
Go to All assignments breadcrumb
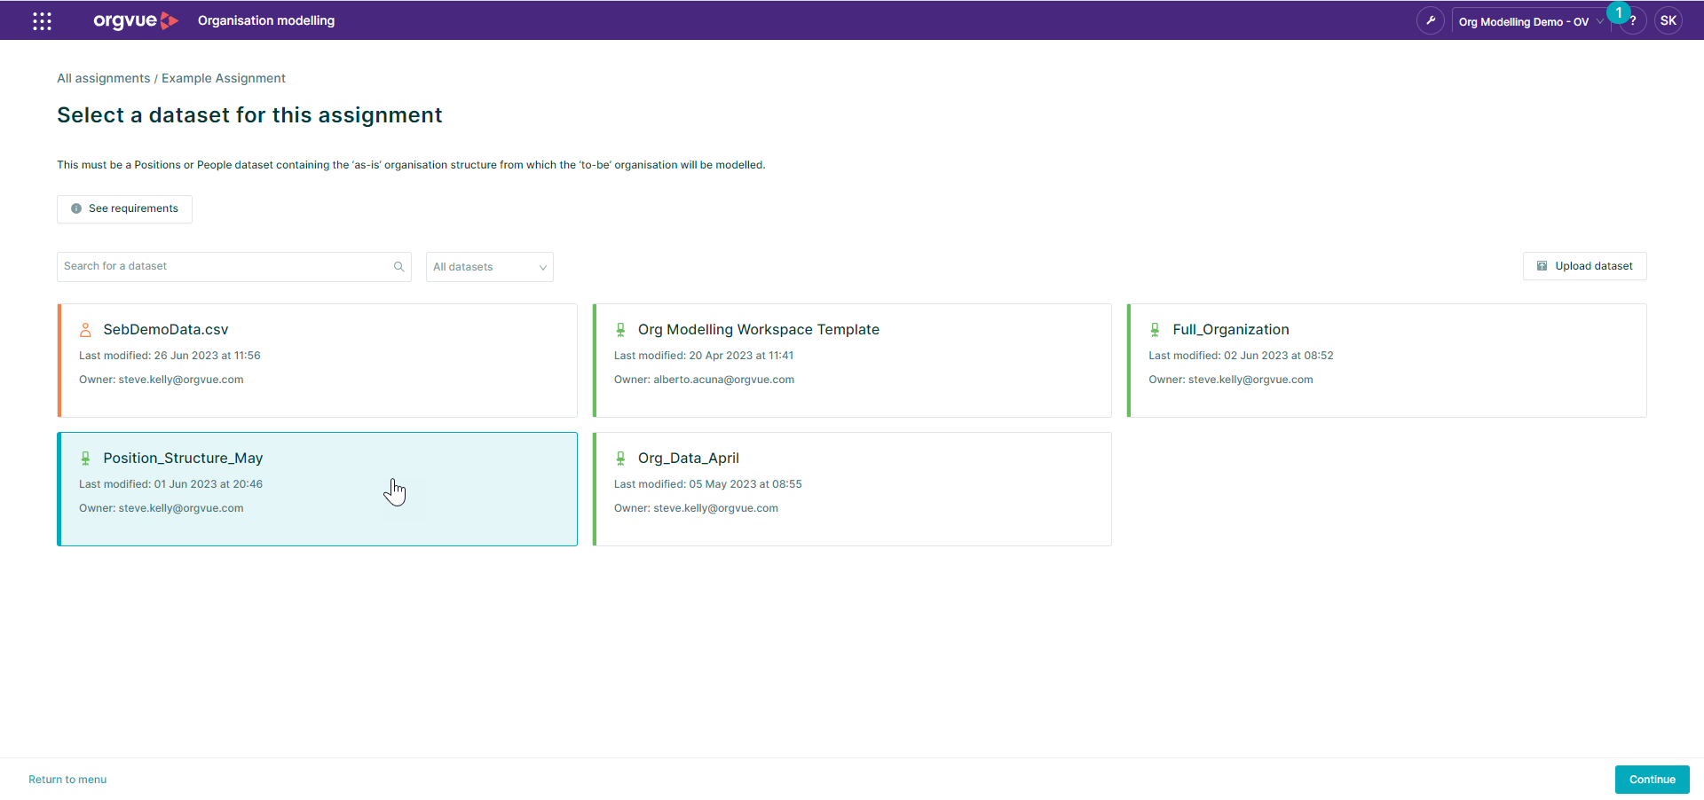(104, 78)
